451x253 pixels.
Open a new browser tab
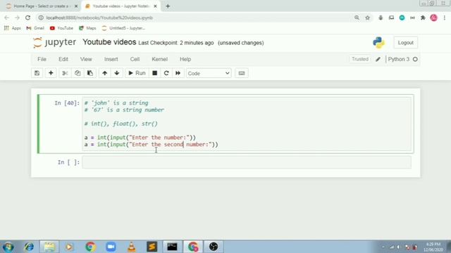(x=168, y=6)
